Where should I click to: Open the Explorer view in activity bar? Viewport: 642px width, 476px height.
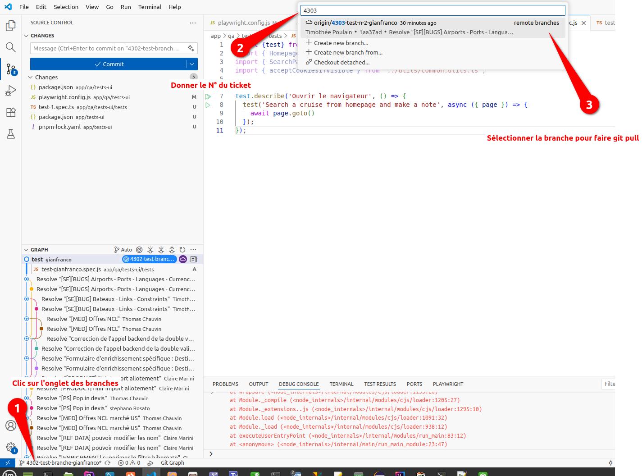(x=11, y=26)
